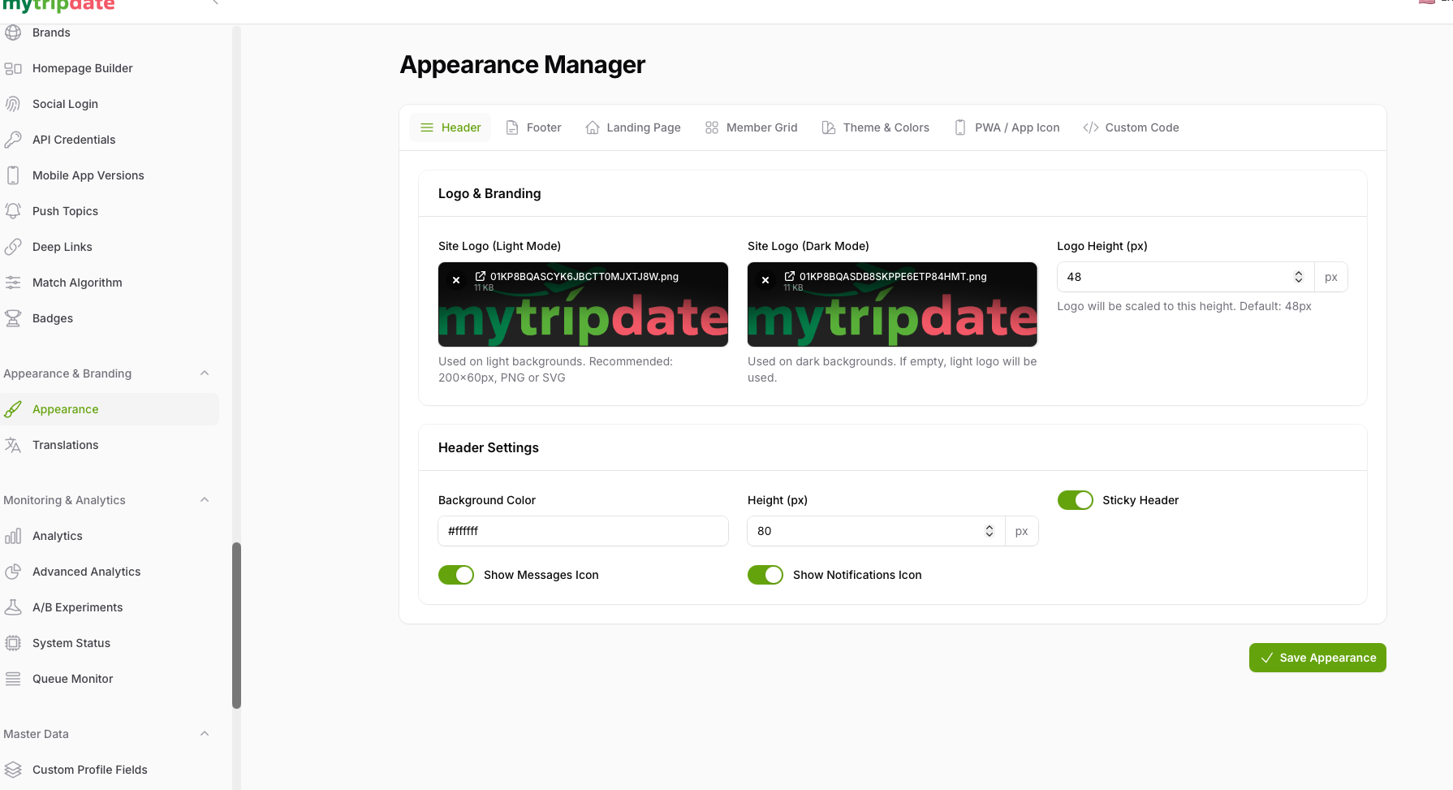Screen dimensions: 1453x790
Task: Collapse the Monitoring & Analytics section
Action: [x=205, y=500]
